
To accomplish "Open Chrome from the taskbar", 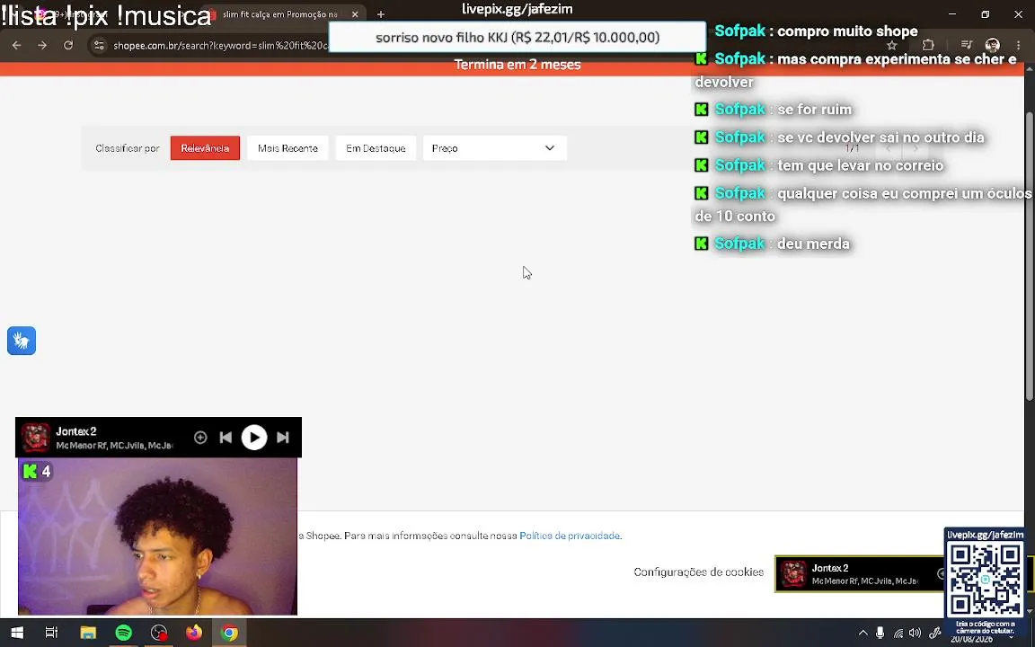I will click(229, 634).
